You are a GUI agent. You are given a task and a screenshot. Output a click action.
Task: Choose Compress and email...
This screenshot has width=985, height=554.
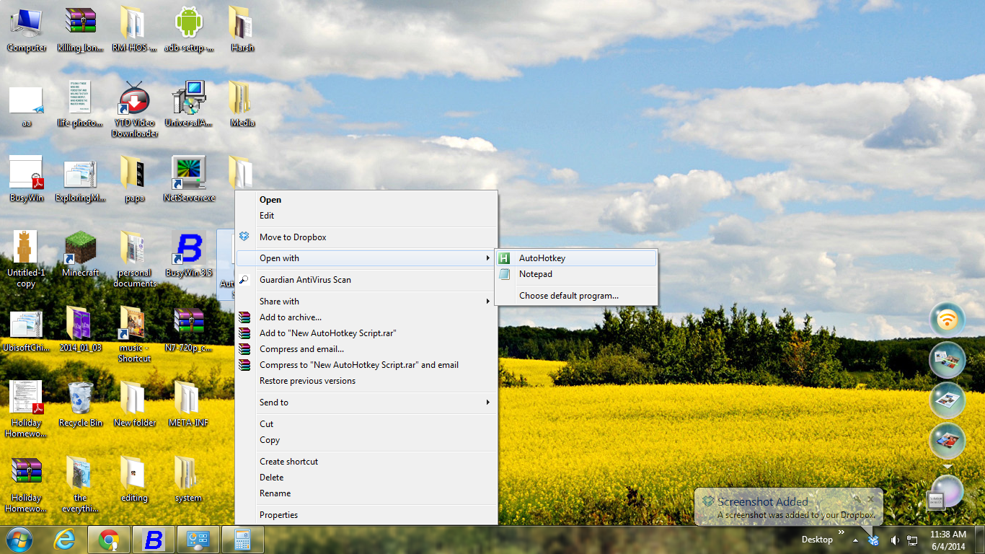point(366,349)
